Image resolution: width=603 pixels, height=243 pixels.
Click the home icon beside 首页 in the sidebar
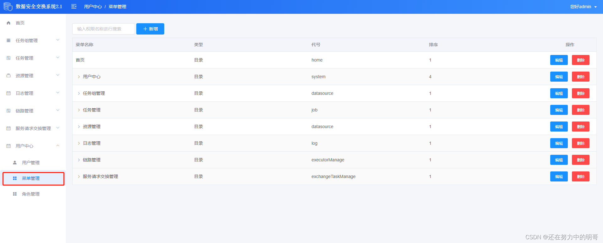point(8,23)
